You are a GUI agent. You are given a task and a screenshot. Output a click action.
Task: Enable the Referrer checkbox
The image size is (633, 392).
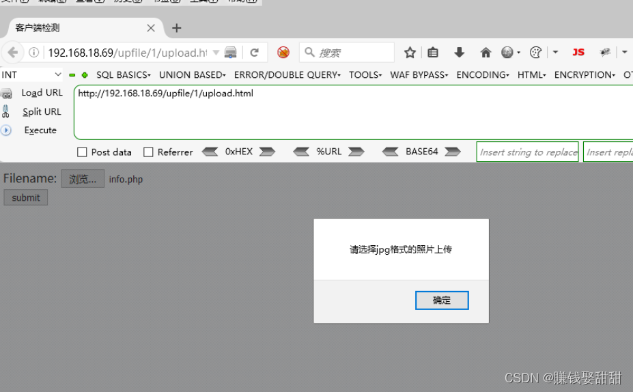149,152
